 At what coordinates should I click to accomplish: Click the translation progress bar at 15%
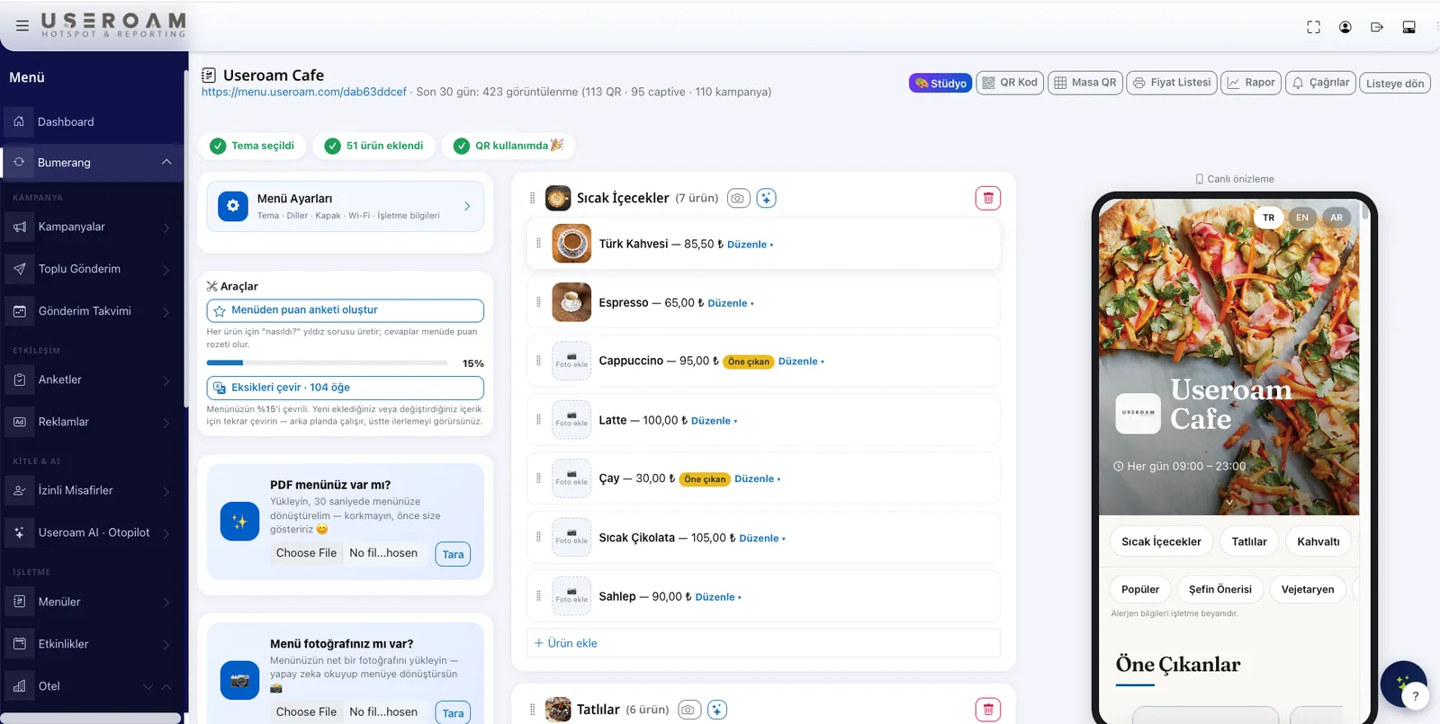[x=328, y=362]
